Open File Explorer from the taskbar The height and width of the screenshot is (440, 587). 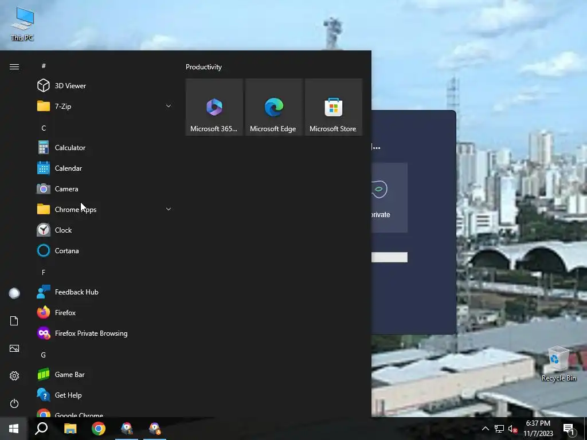click(70, 429)
